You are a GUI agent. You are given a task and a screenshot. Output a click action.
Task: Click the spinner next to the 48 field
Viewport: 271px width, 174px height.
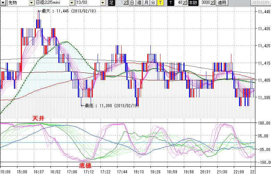pos(185,3)
